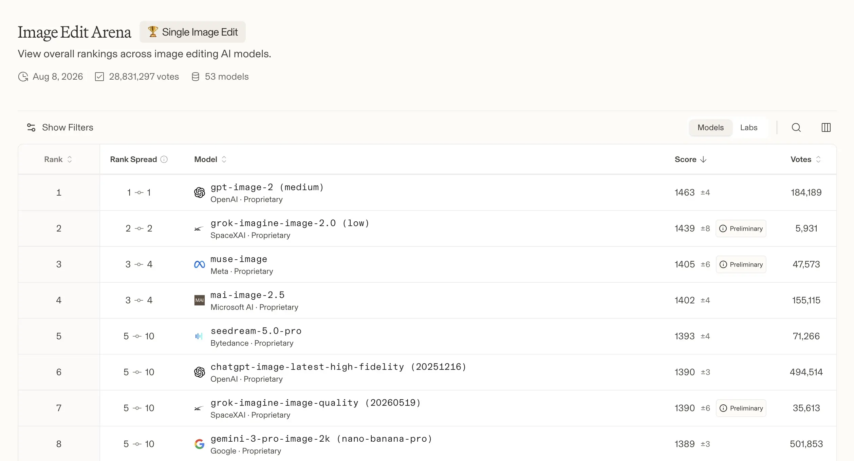The image size is (854, 461).
Task: Click the Google logo for gemini-3-pro-image-2k
Action: [200, 444]
